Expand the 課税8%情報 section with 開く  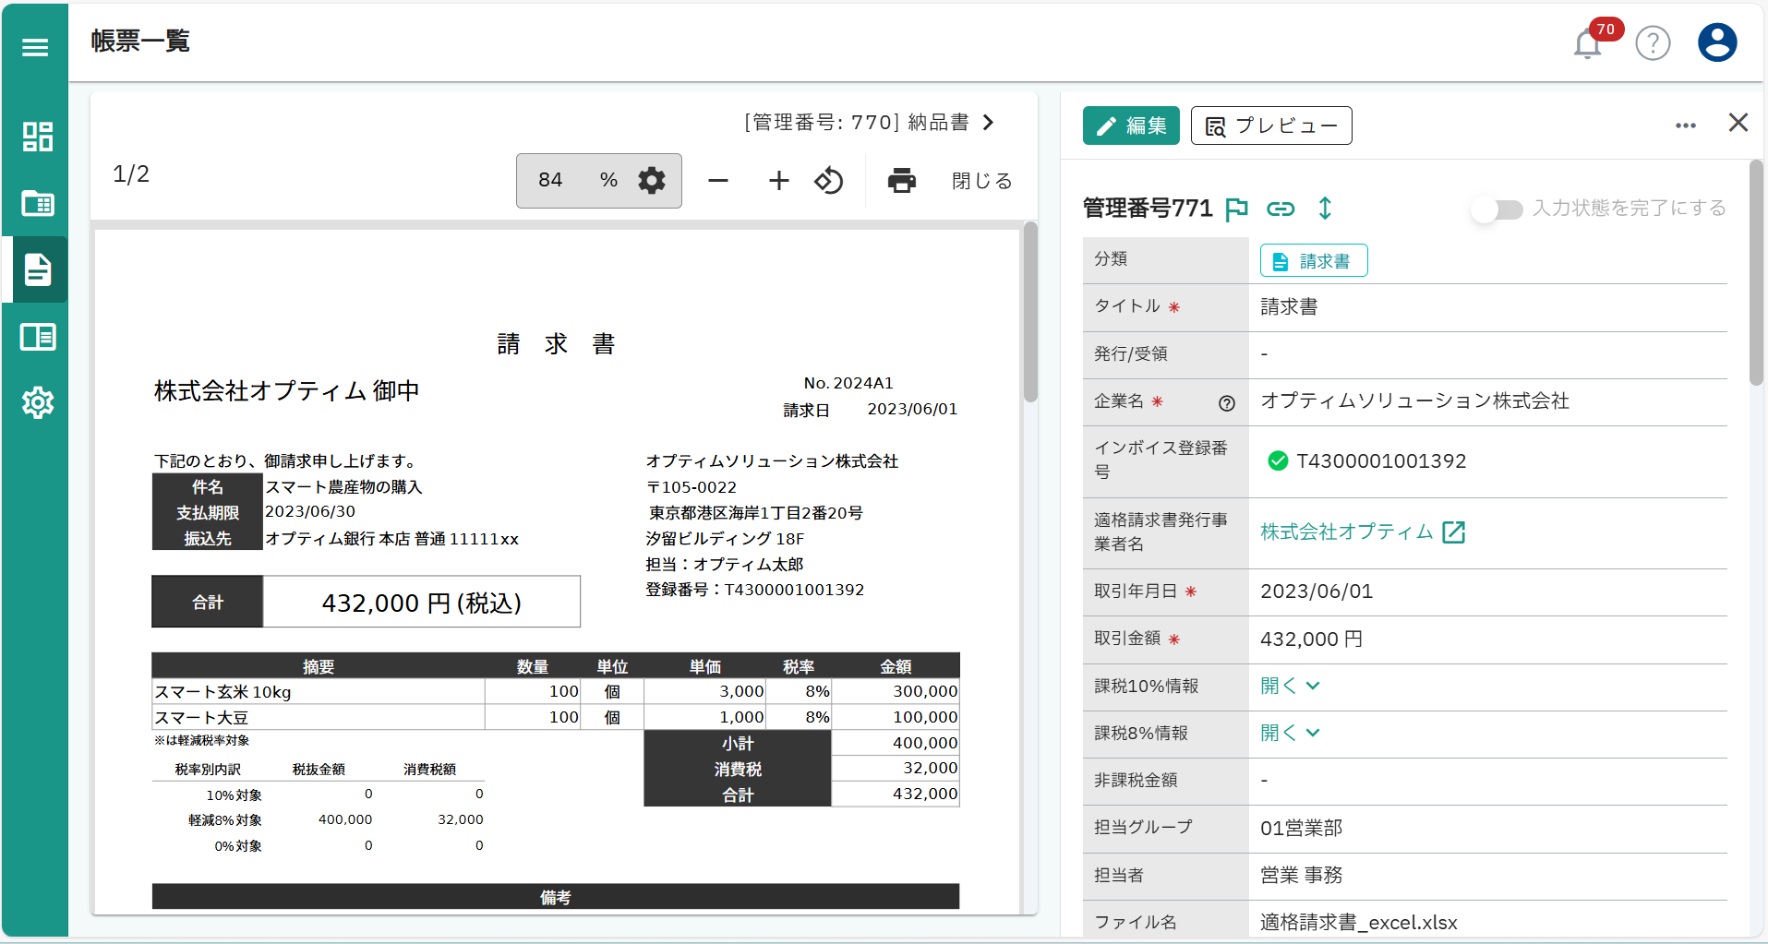point(1289,733)
